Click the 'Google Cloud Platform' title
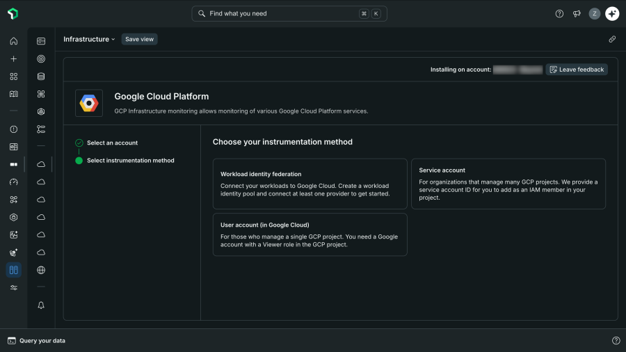Image resolution: width=626 pixels, height=352 pixels. tap(161, 97)
